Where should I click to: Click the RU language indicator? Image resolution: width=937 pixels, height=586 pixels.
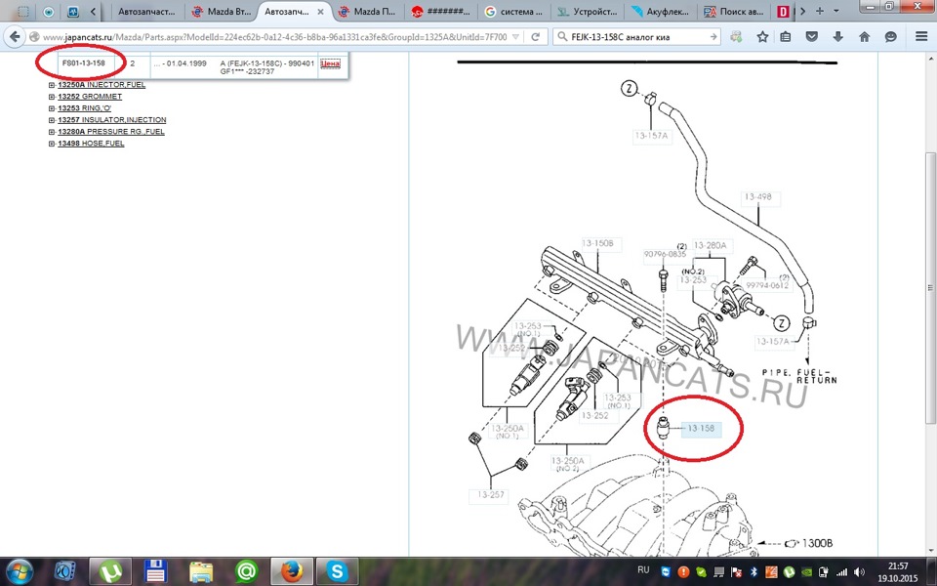click(643, 569)
